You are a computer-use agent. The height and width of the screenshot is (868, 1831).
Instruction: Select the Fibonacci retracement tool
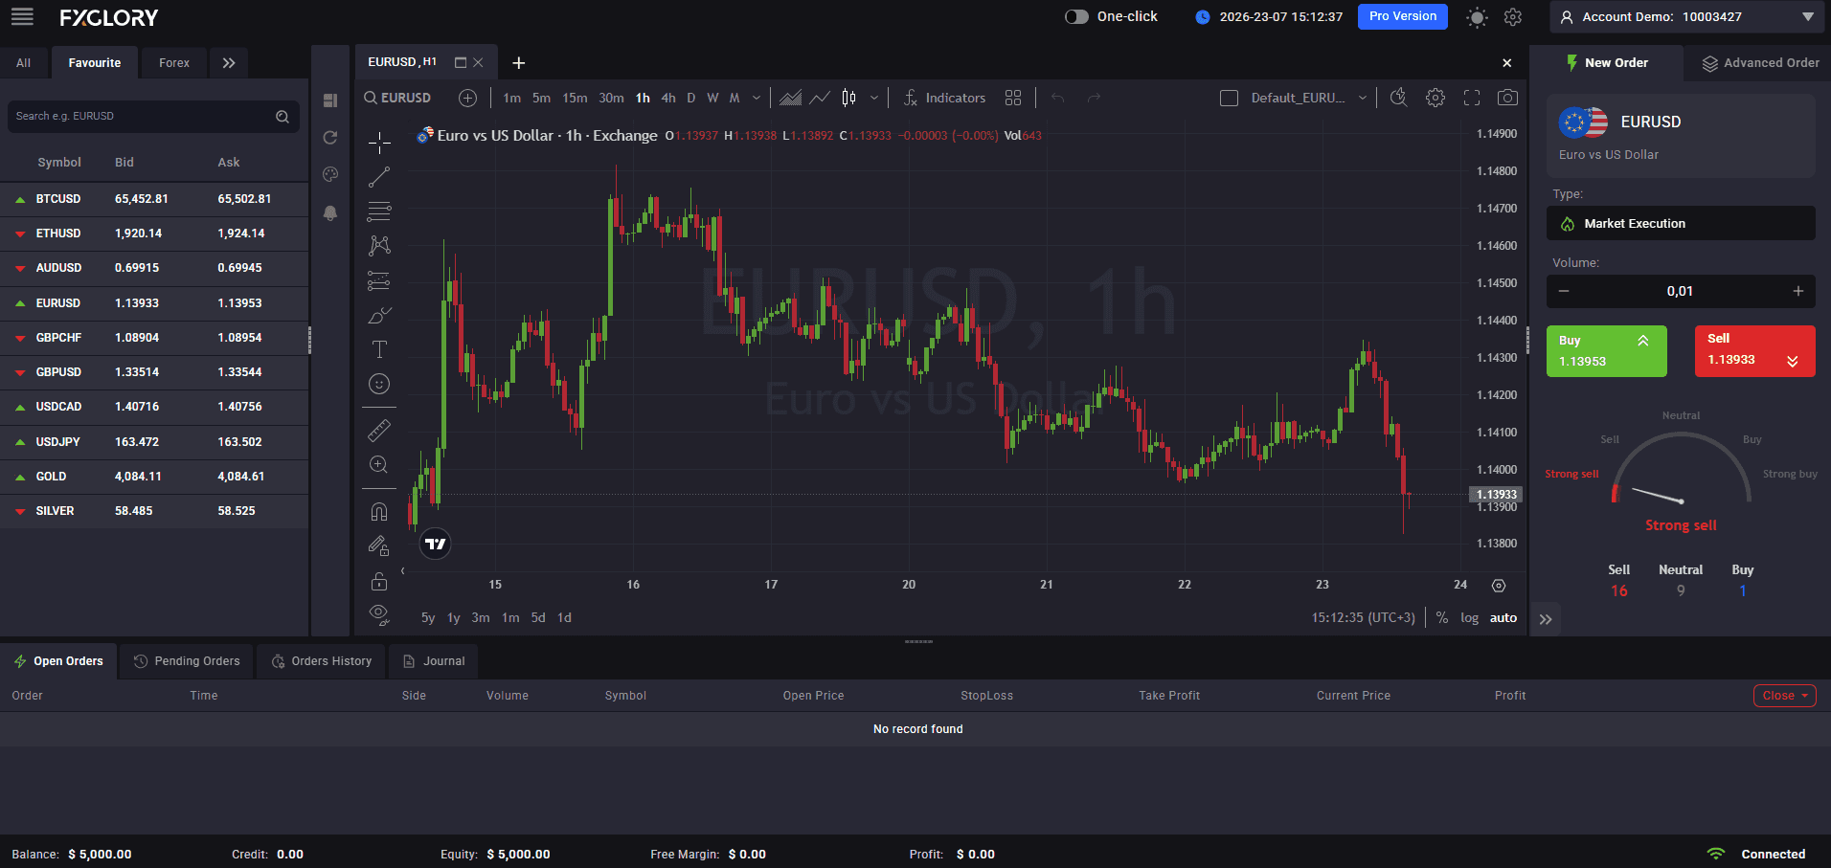click(x=379, y=211)
